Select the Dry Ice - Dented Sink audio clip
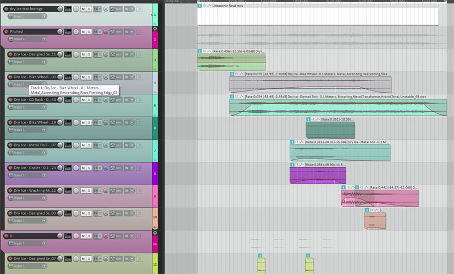This screenshot has height=274, width=454. [x=337, y=107]
